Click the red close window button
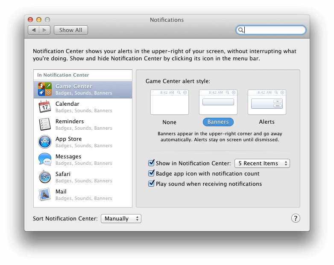Screen dimensions: 334x265 [x=30, y=20]
